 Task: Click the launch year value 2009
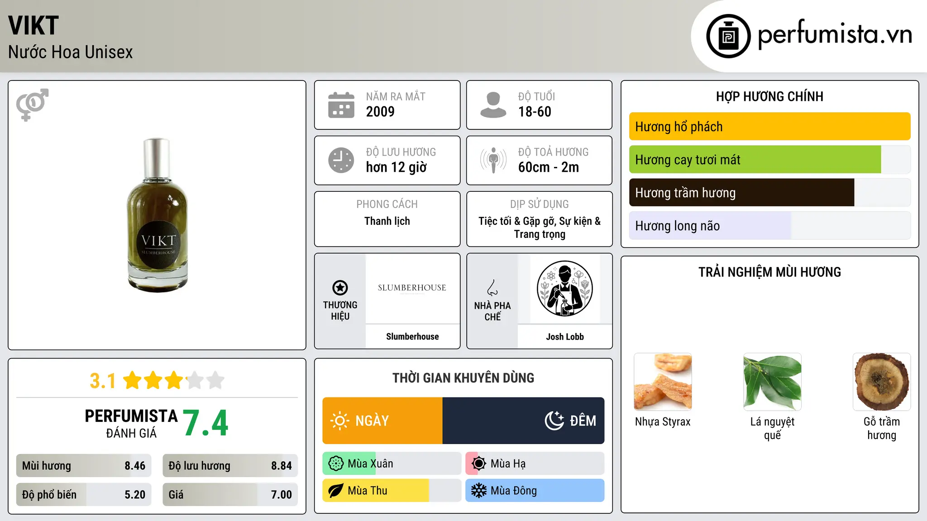coord(380,112)
